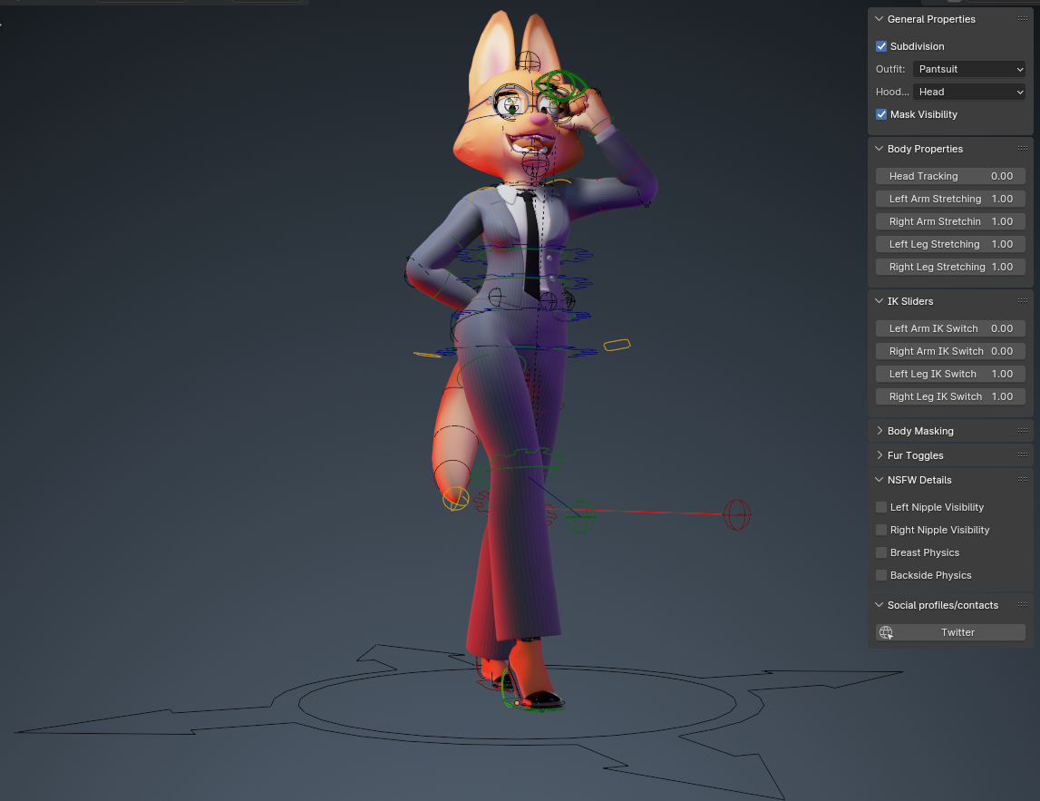The image size is (1040, 801).
Task: Collapse the Body Properties panel
Action: coord(879,149)
